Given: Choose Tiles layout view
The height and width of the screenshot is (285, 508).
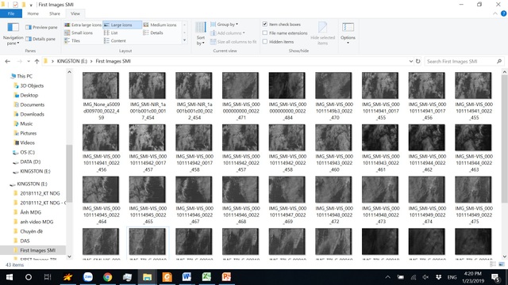Looking at the screenshot, I should point(72,40).
